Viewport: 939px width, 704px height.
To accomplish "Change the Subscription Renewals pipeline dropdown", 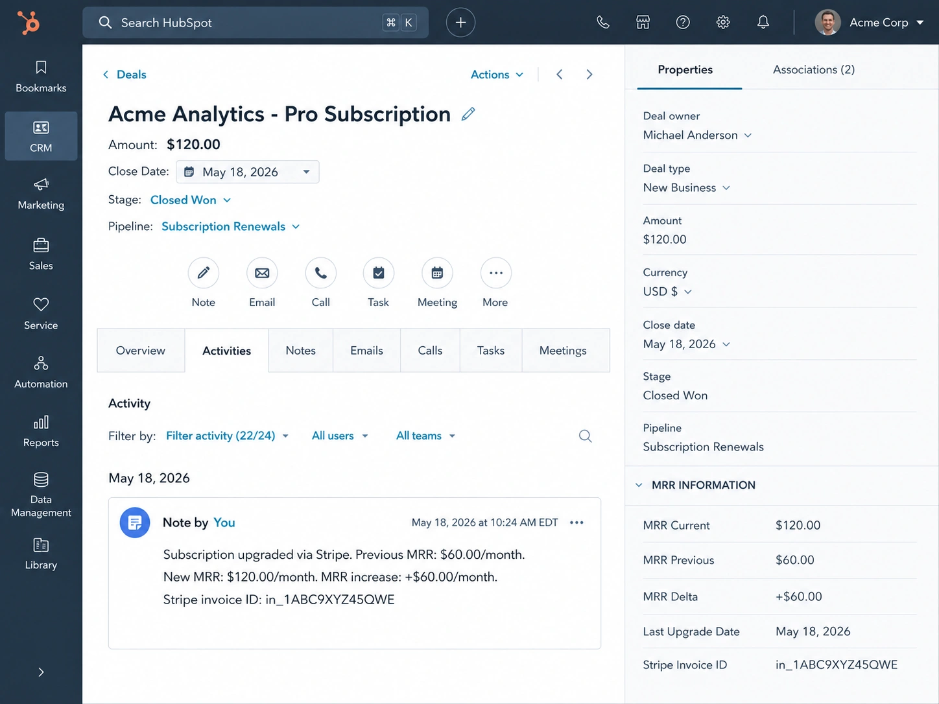I will pyautogui.click(x=230, y=226).
